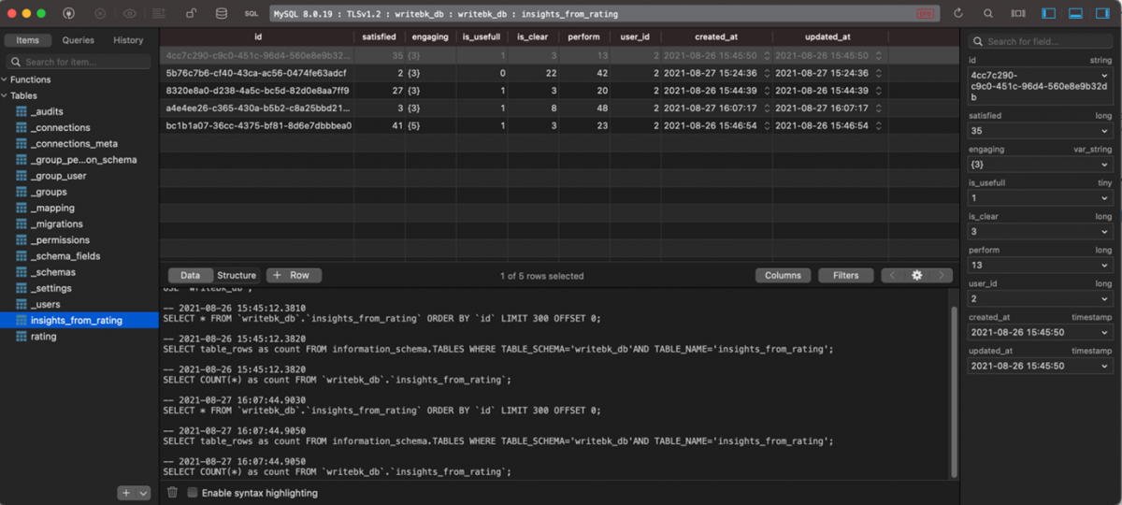Open the pagination settings gear icon
The height and width of the screenshot is (505, 1122).
point(917,275)
